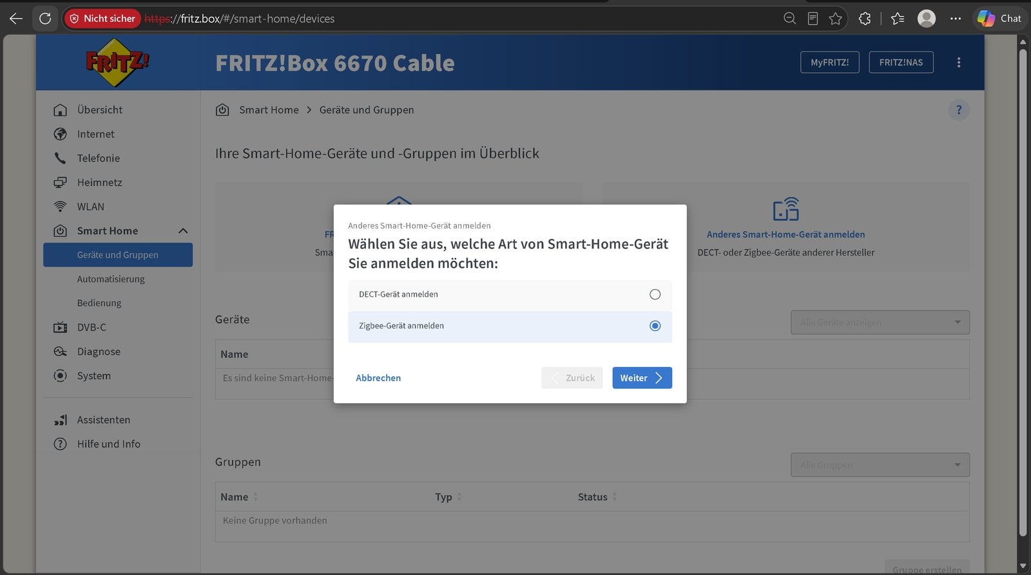Open Copilot Chat button

coord(999,19)
